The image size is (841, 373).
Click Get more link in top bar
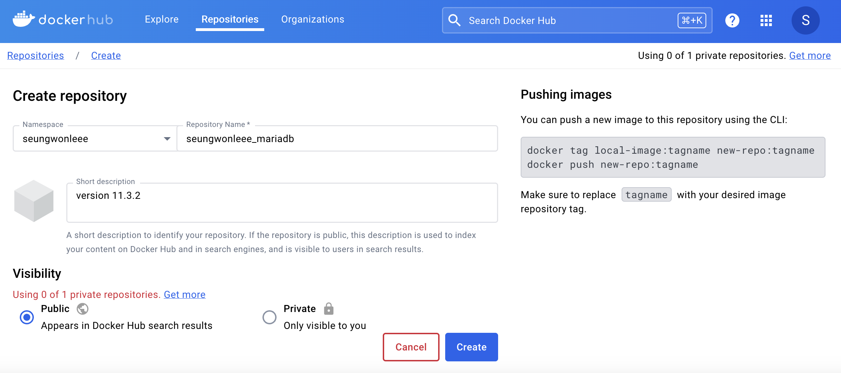coord(810,56)
